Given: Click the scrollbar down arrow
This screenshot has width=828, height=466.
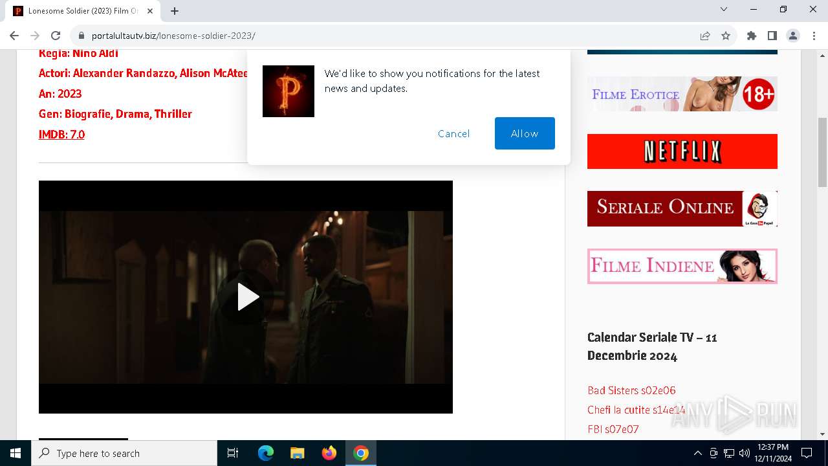Looking at the screenshot, I should click(x=822, y=434).
